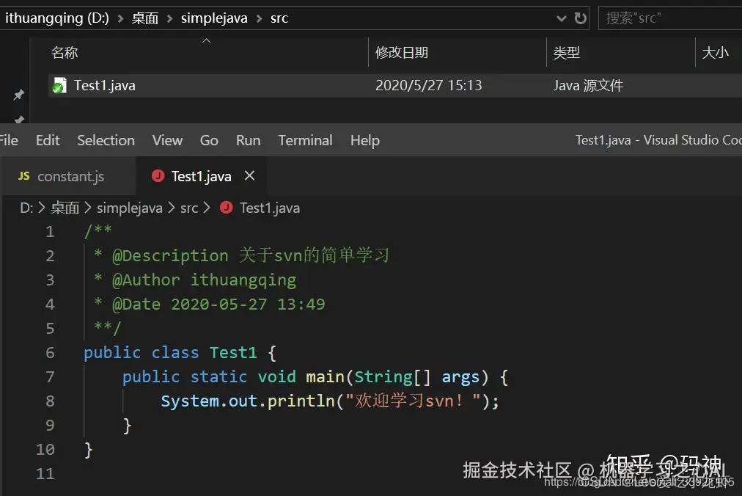The height and width of the screenshot is (496, 742).
Task: Click Java icon in editor breadcrumb
Action: tap(227, 208)
